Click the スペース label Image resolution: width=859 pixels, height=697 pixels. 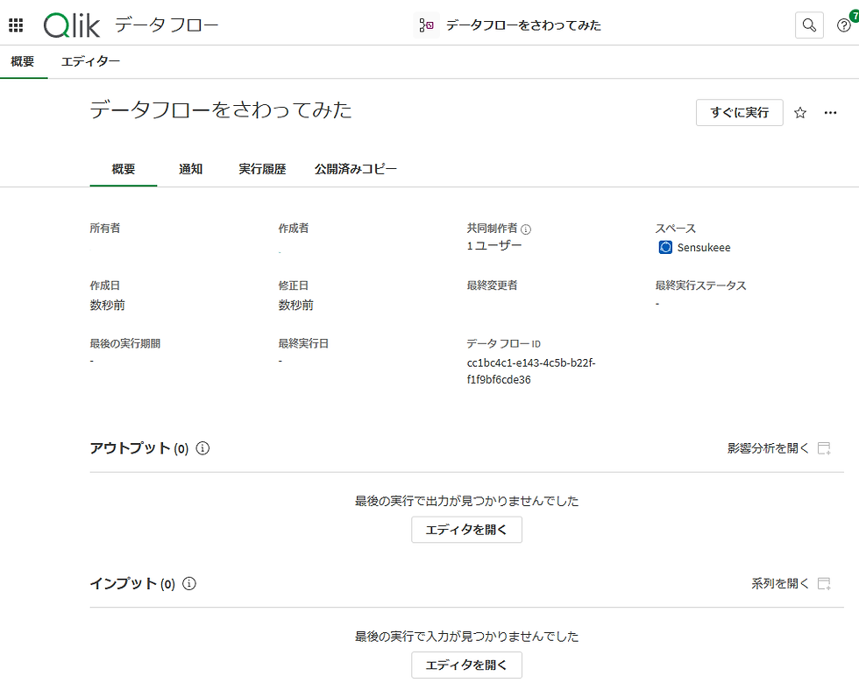click(676, 229)
